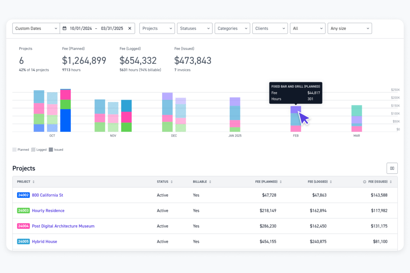Open the Any size filter dropdown
The height and width of the screenshot is (273, 410).
click(350, 28)
